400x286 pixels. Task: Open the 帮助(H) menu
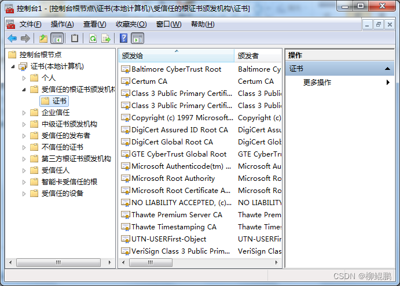pos(203,24)
